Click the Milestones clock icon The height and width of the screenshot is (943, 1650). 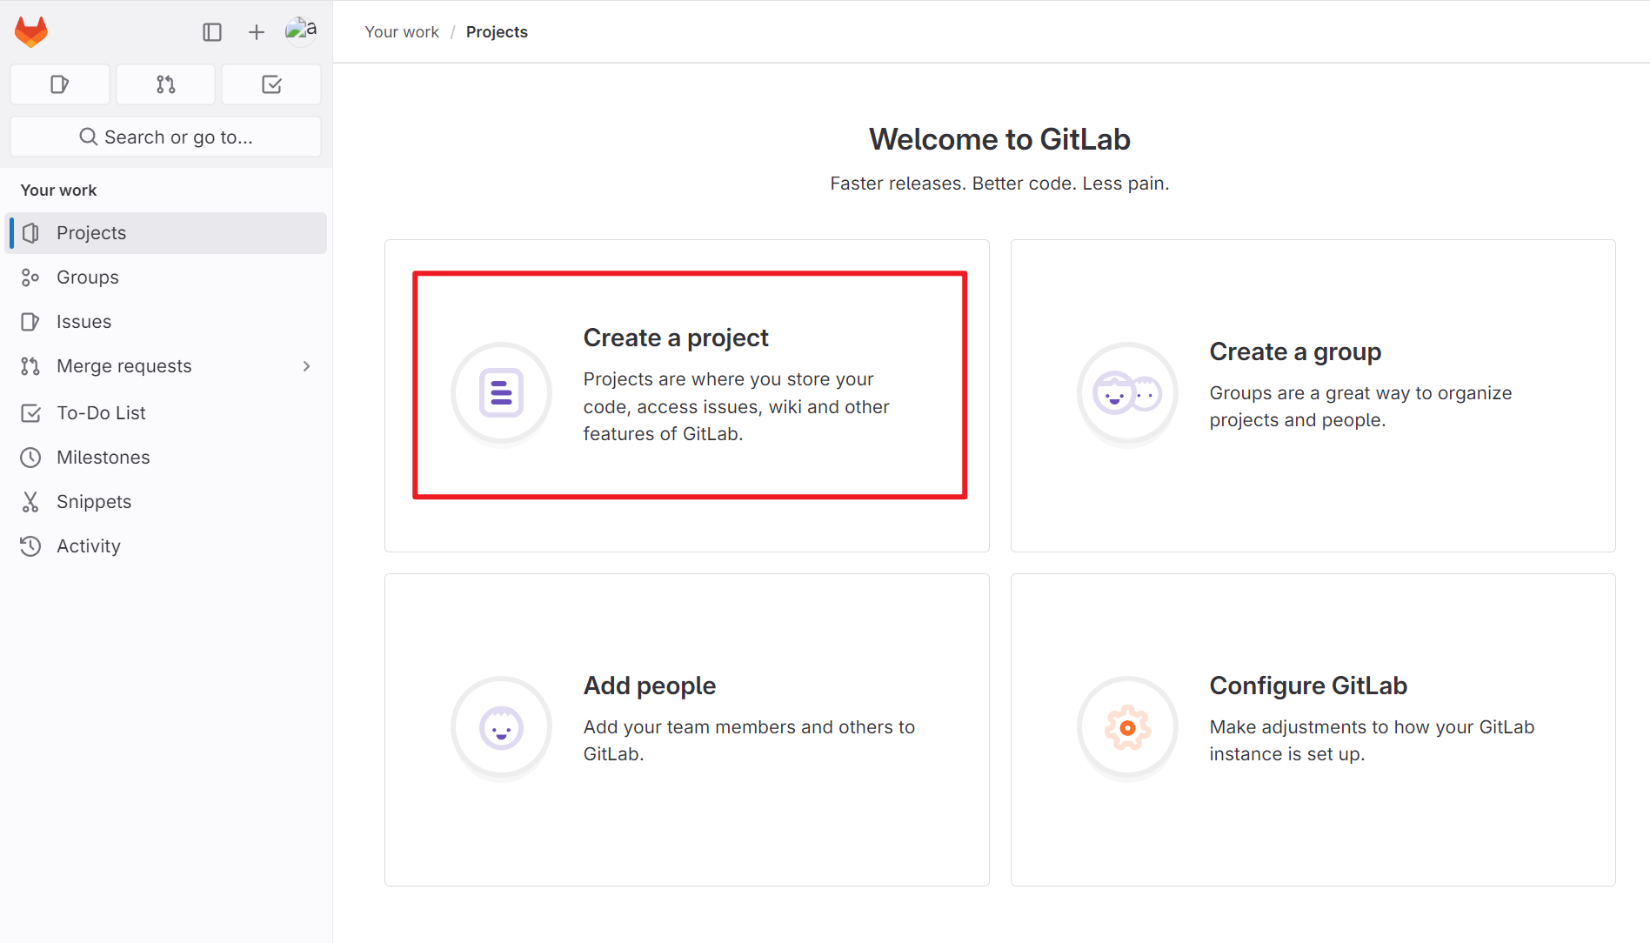(30, 458)
